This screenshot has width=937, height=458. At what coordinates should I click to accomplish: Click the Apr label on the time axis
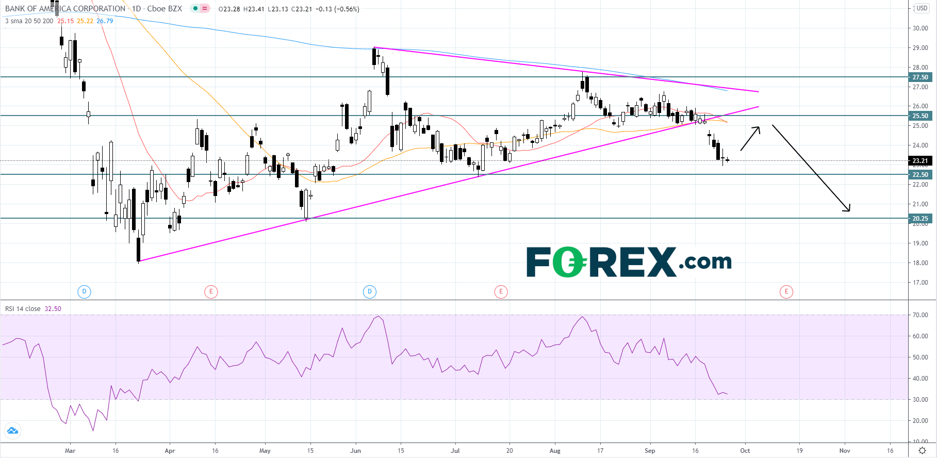click(x=170, y=451)
